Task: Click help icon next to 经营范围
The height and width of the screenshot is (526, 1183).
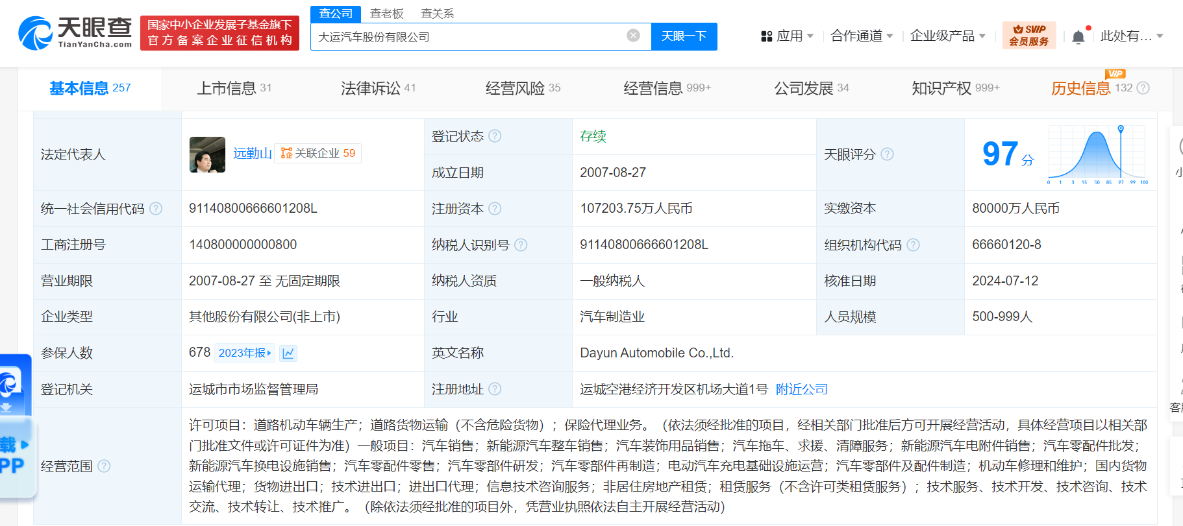Action: point(104,466)
